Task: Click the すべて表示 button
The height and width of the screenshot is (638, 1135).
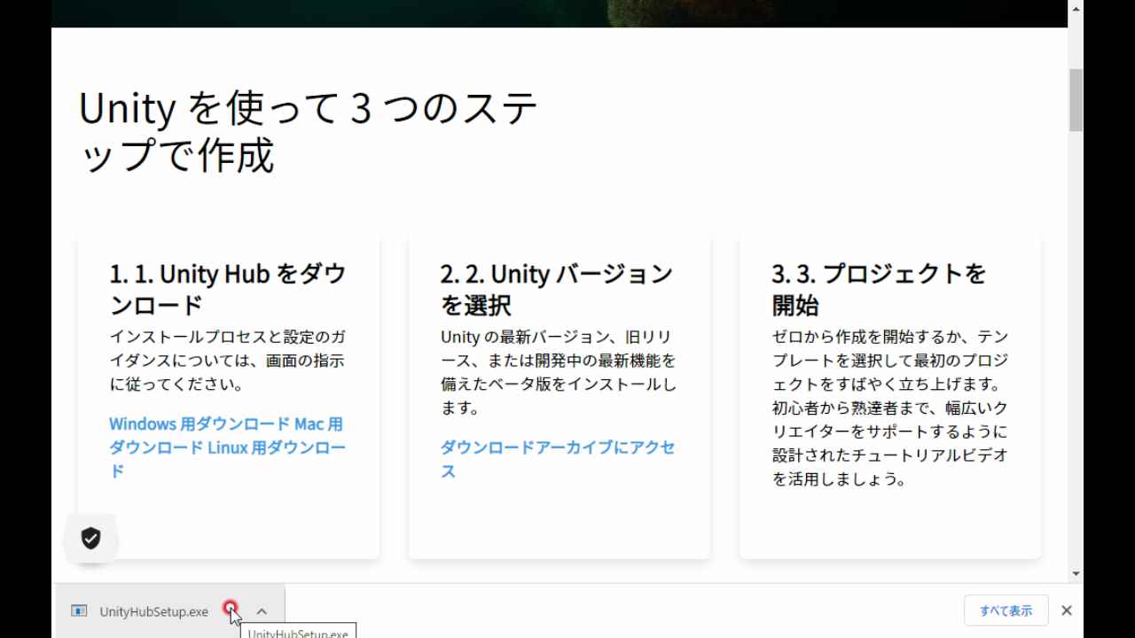Action: coord(1006,611)
